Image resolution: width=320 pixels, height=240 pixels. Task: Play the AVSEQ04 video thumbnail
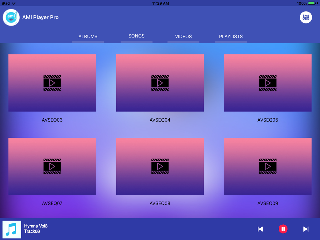point(160,83)
